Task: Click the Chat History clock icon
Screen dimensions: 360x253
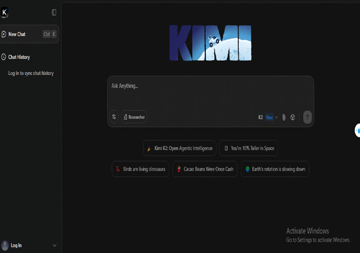Action: click(4, 57)
